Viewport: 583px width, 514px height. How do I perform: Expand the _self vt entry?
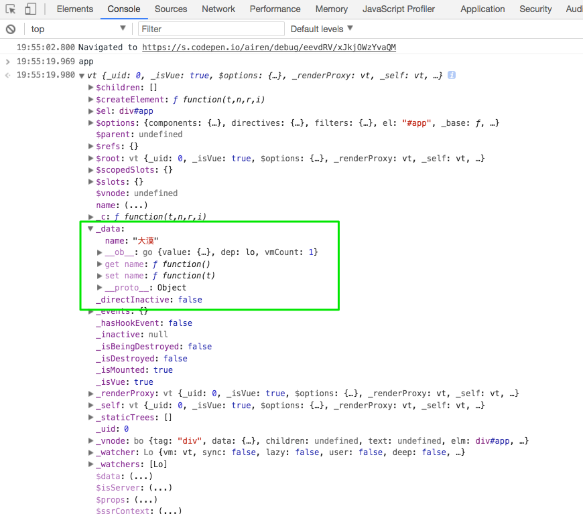tap(90, 405)
